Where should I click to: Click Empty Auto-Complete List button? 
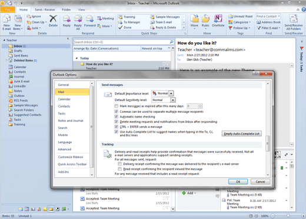tap(241, 134)
